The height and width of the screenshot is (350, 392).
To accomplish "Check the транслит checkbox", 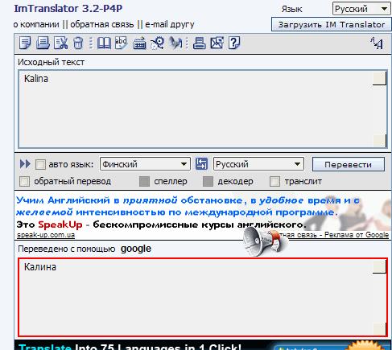I will point(274,181).
